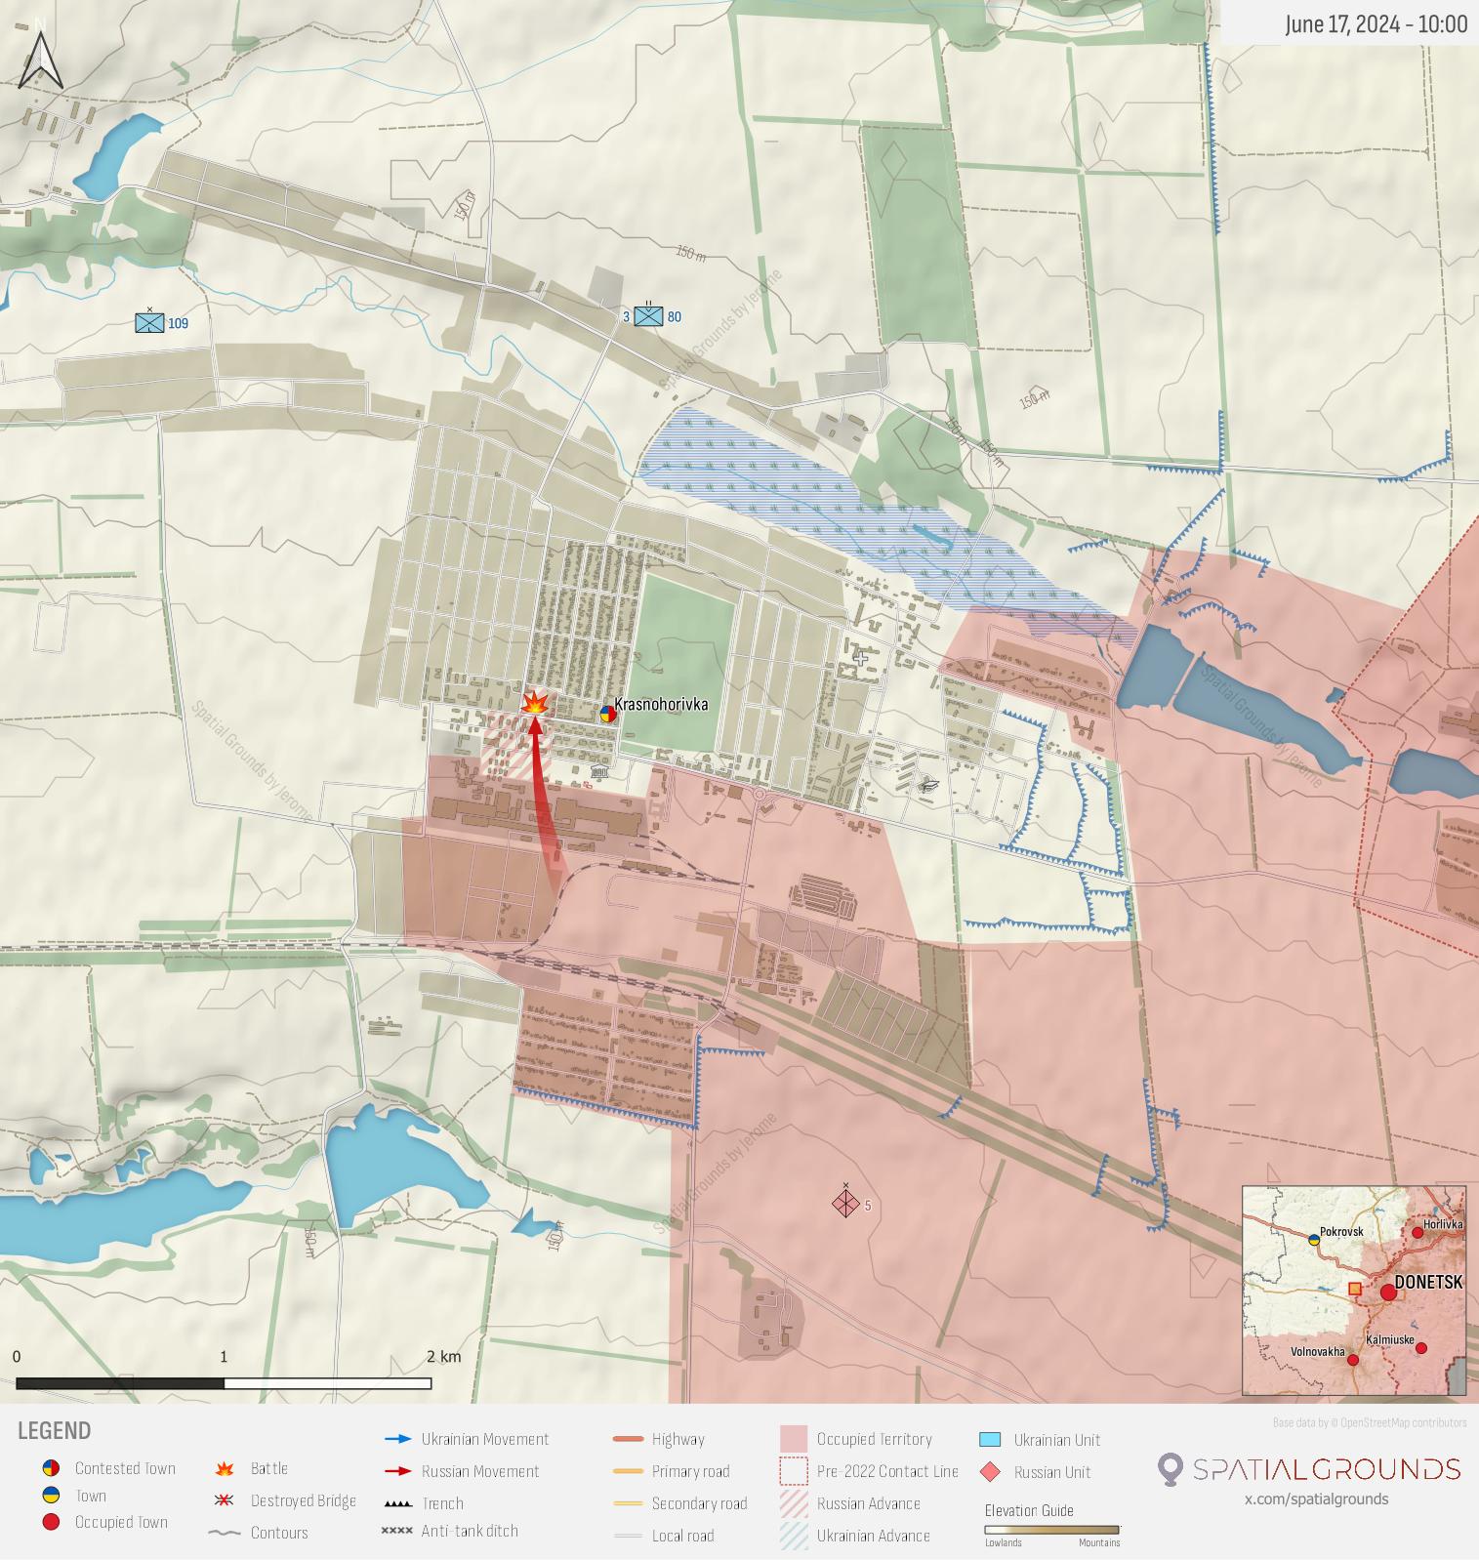
Task: Click the Ukrainian Movement blue arrow in legend
Action: coord(398,1439)
